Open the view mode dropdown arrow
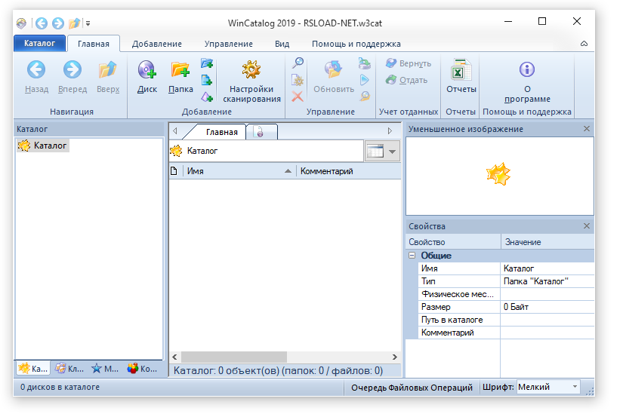 pos(392,152)
